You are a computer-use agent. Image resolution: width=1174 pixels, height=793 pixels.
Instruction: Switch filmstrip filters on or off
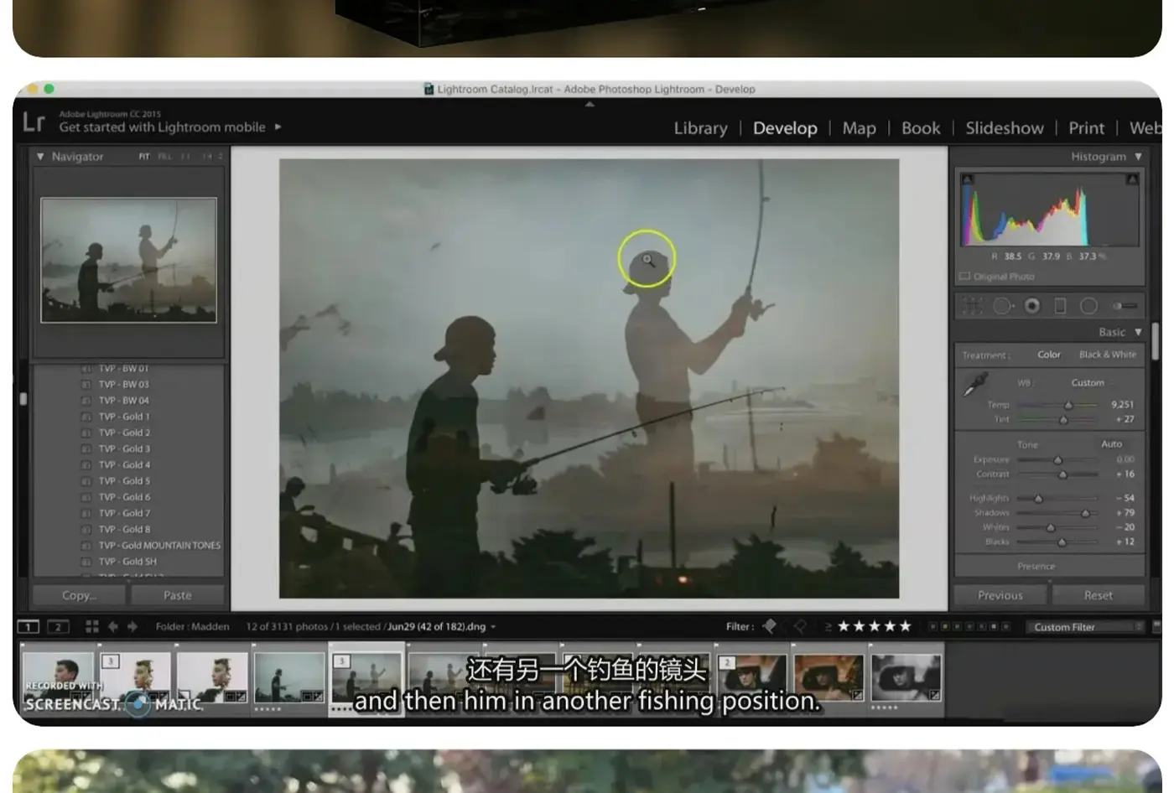click(1156, 626)
